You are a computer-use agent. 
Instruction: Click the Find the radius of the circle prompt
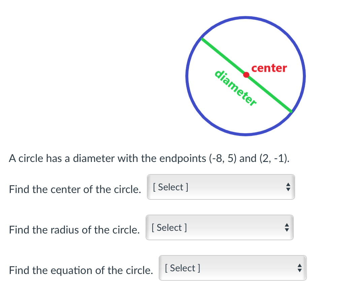point(74,230)
